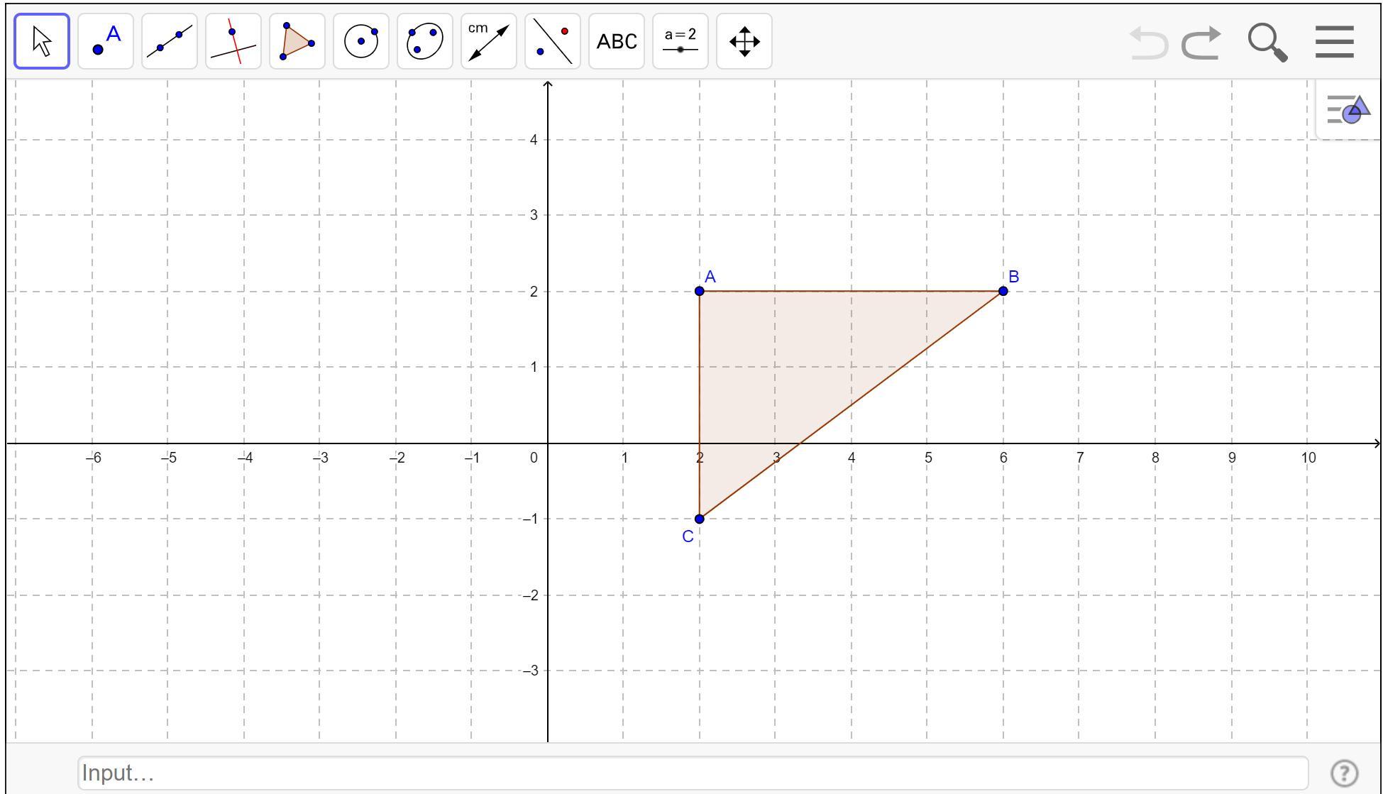Activate the Polygon tool
The width and height of the screenshot is (1383, 794).
click(297, 41)
